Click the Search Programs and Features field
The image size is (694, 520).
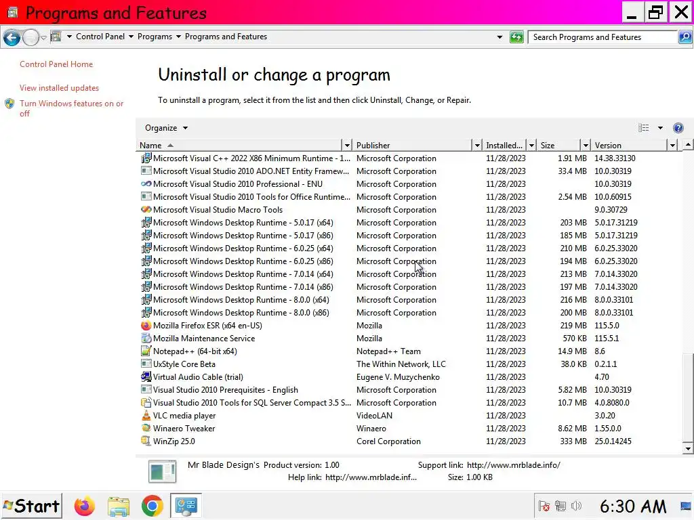pos(603,37)
